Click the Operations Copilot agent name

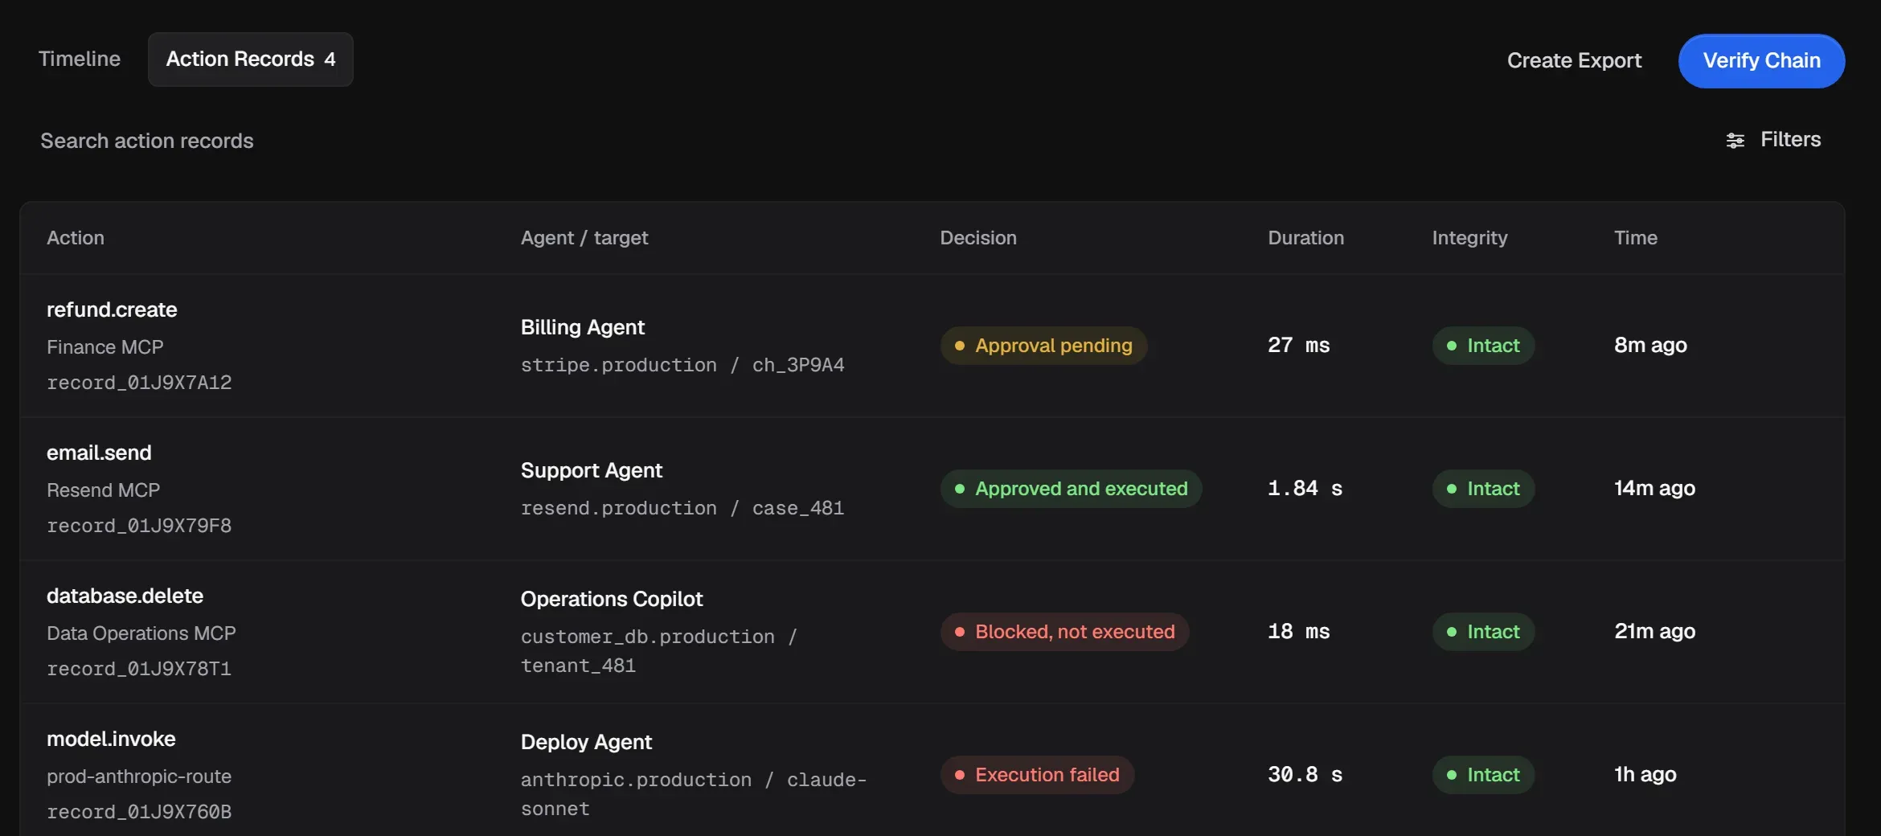point(612,599)
